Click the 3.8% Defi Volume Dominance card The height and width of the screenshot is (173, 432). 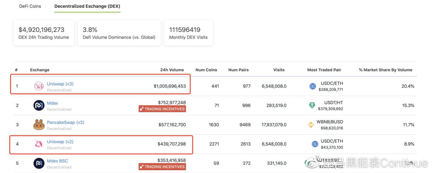(119, 33)
